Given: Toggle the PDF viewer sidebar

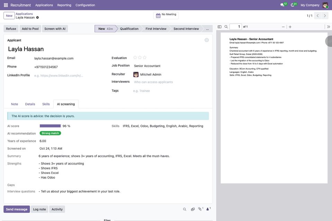Looking at the screenshot, I should point(219,27).
